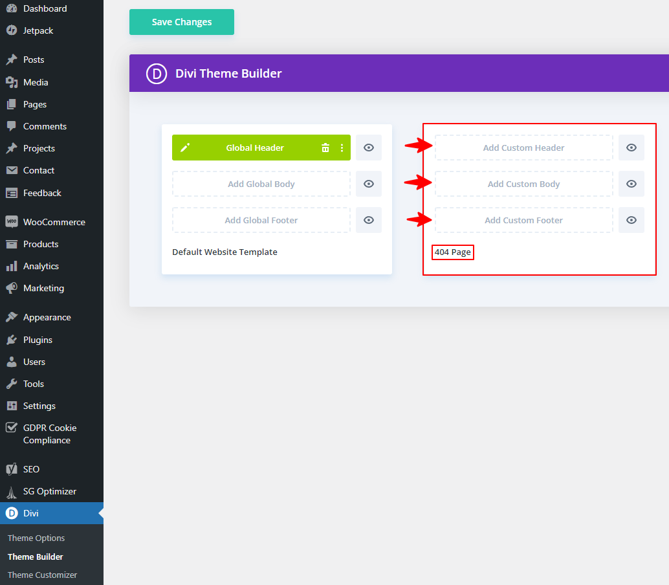The image size is (669, 585).
Task: Click the Pages sidebar icon
Action: click(x=12, y=104)
